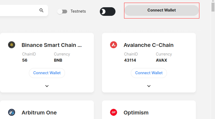Click inside the search input field
This screenshot has width=215, height=119.
tap(19, 10)
